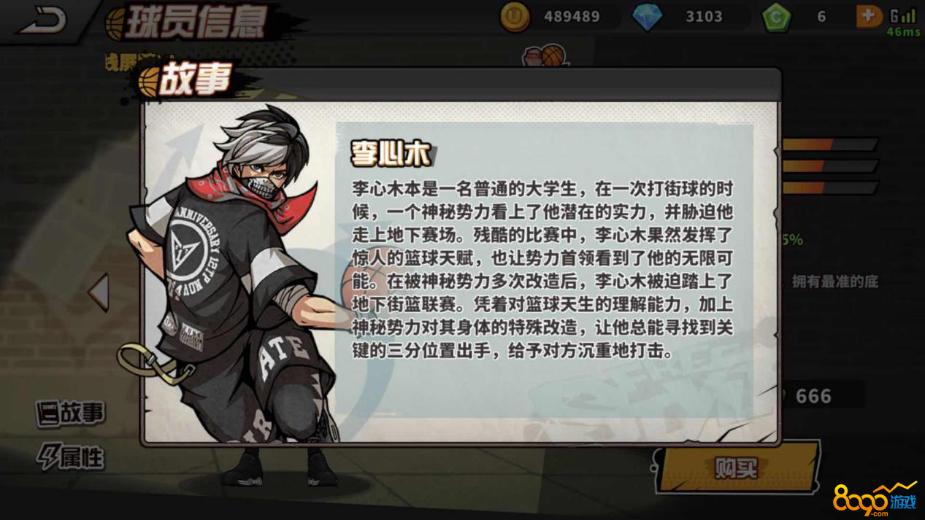Open the 故事 story tab
Screen dimensions: 925x520
pos(71,413)
